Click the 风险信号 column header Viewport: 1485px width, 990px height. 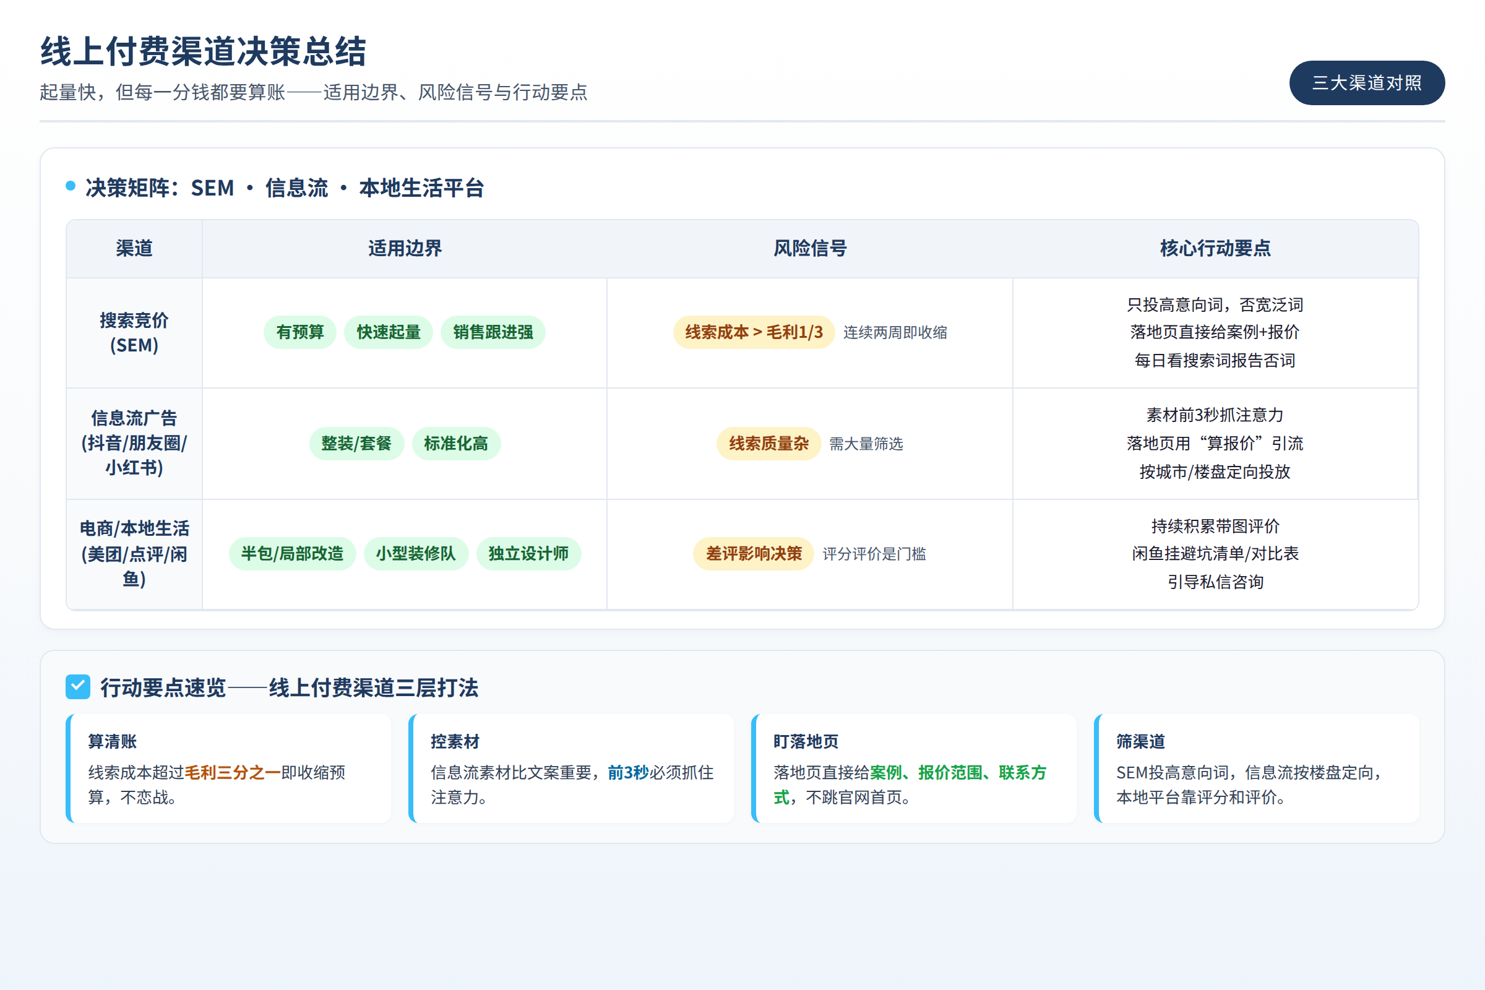pos(810,248)
